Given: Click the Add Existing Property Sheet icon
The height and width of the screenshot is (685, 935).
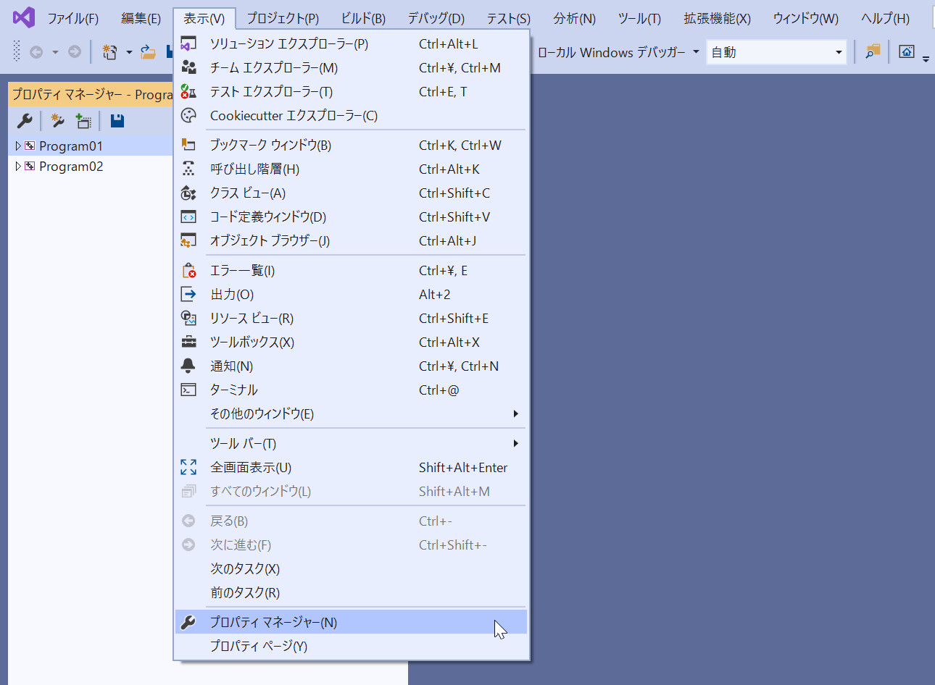Looking at the screenshot, I should click(x=83, y=121).
